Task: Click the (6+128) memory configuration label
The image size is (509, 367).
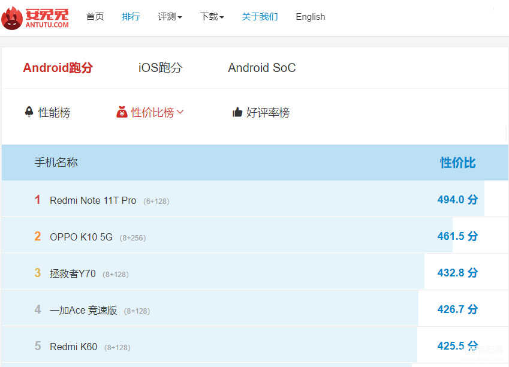Action: pos(156,201)
